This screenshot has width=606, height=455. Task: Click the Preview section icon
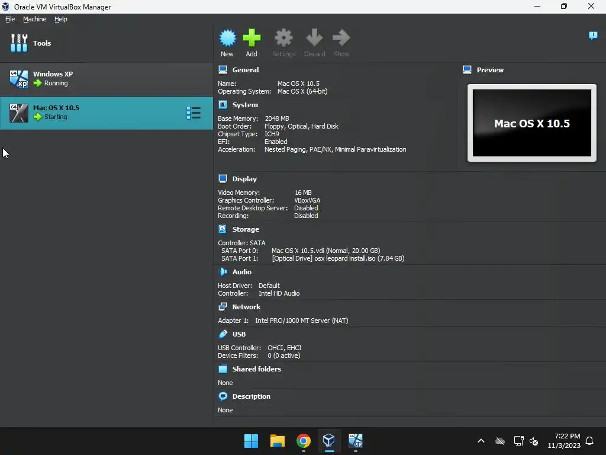coord(467,70)
